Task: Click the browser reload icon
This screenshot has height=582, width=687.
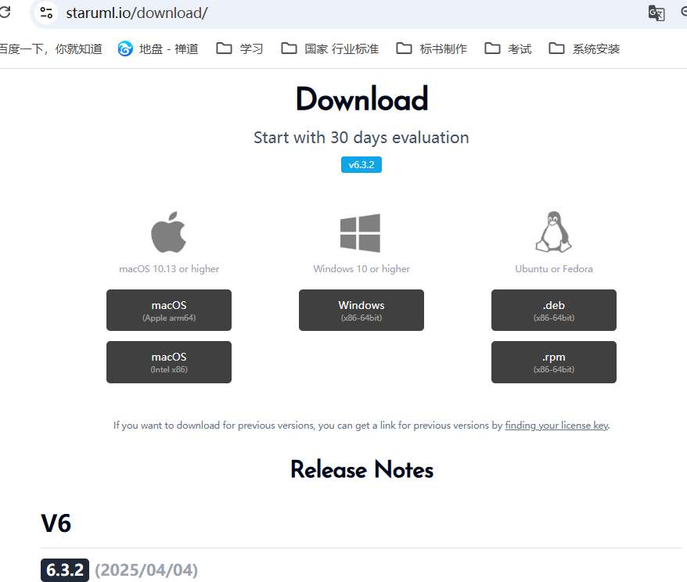Action: pyautogui.click(x=5, y=13)
